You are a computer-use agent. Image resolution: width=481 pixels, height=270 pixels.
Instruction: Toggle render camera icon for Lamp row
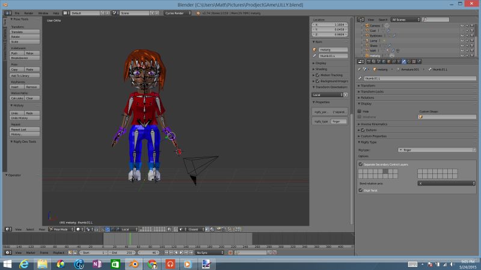(x=472, y=40)
